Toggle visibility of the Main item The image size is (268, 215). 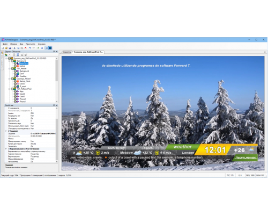coord(15,91)
